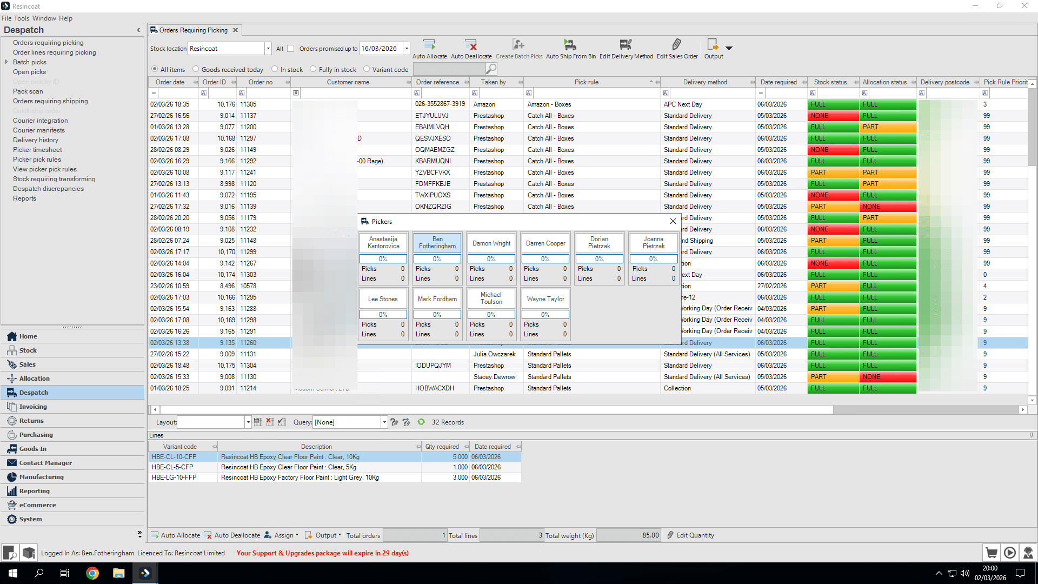
Task: Open File Explorer from the taskbar
Action: tap(119, 573)
